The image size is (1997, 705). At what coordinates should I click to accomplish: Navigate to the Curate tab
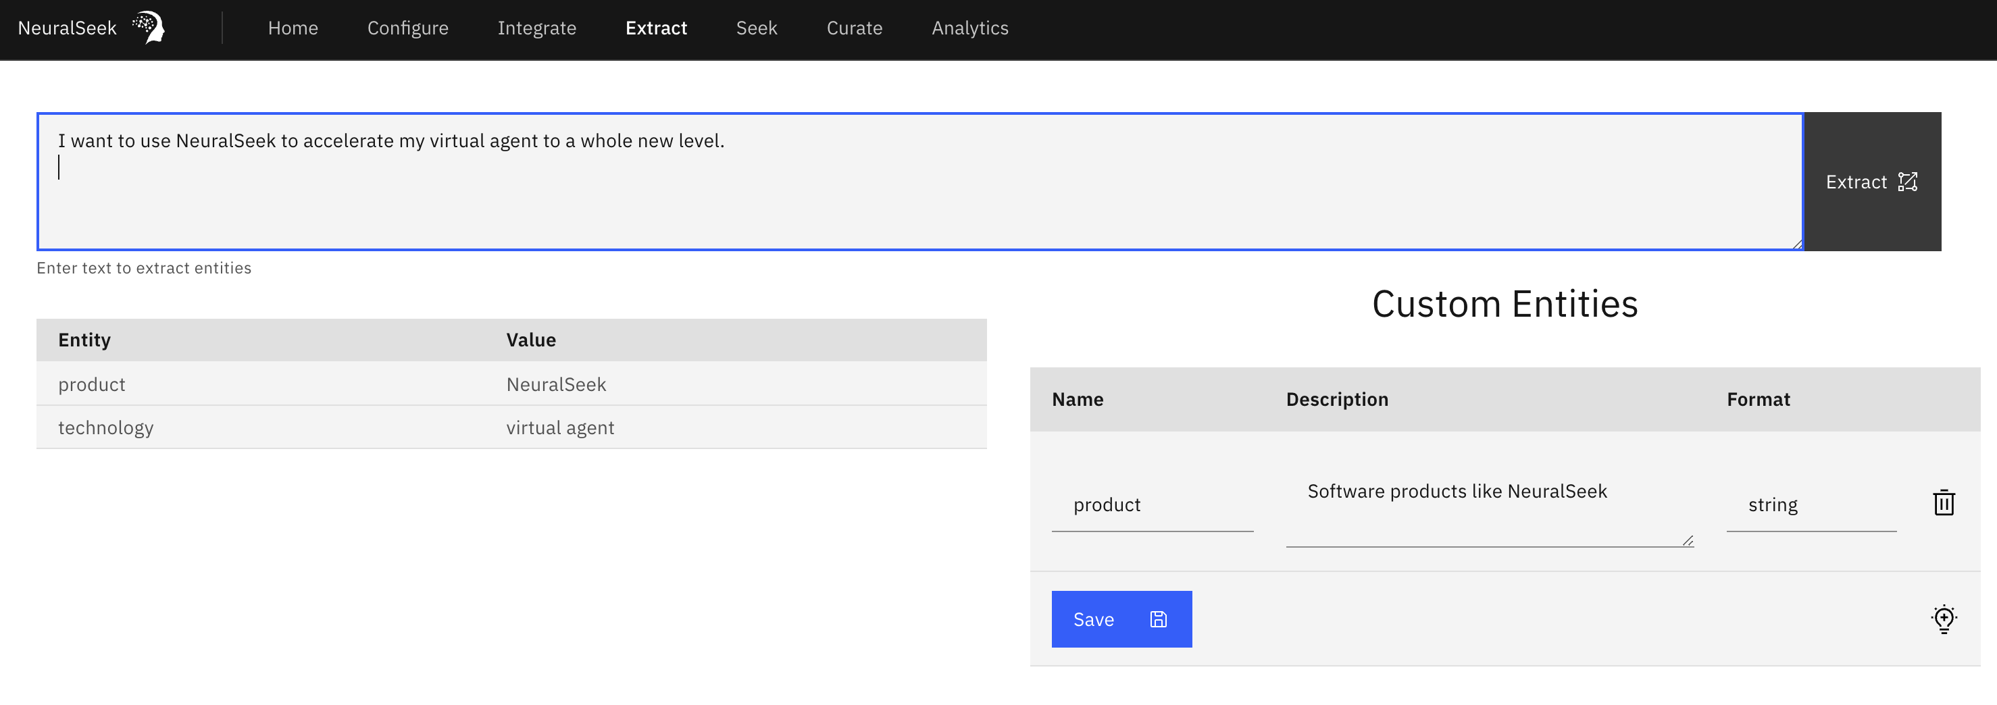(855, 28)
